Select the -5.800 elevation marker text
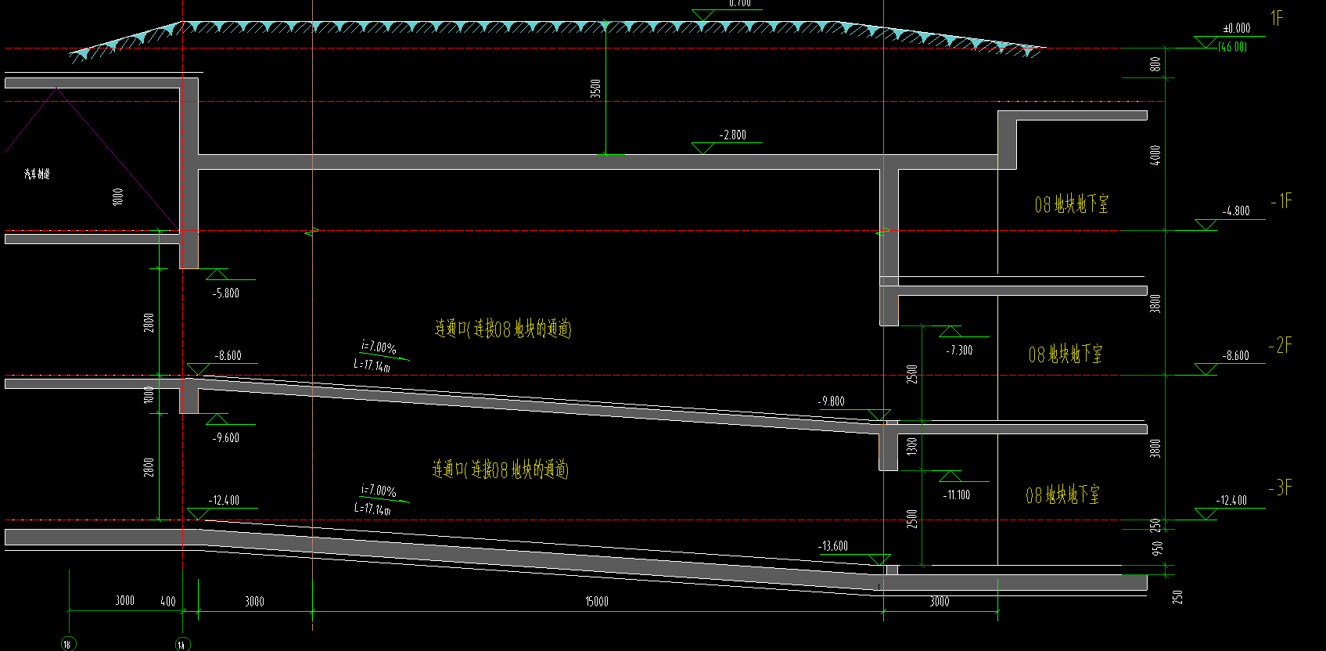Screen dimensions: 1326x651 pyautogui.click(x=226, y=293)
